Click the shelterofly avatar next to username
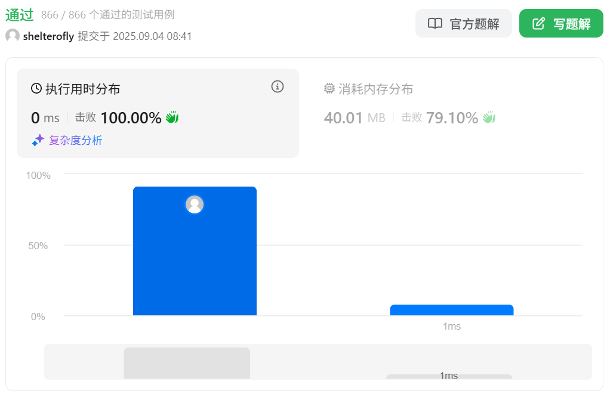This screenshot has height=397, width=607. [13, 36]
